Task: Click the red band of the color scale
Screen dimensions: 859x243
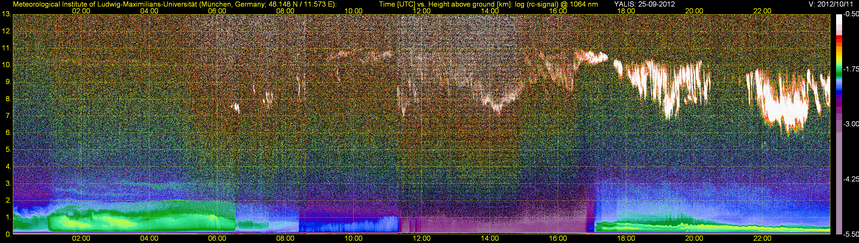Action: tap(839, 38)
